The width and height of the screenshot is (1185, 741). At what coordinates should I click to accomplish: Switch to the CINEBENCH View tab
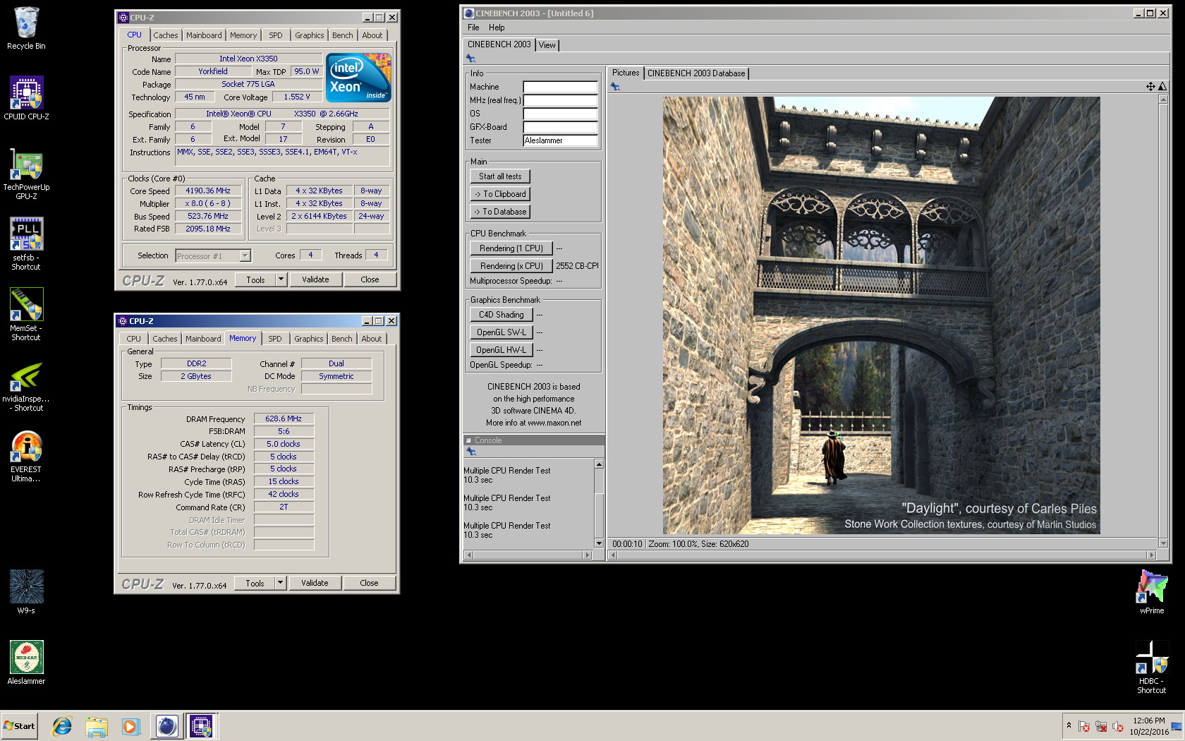[547, 45]
